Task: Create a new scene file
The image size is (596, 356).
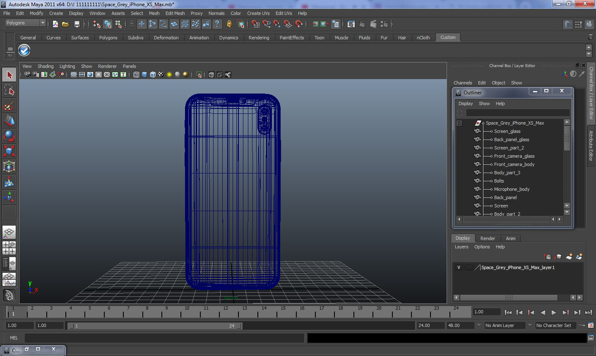Action: pyautogui.click(x=55, y=24)
